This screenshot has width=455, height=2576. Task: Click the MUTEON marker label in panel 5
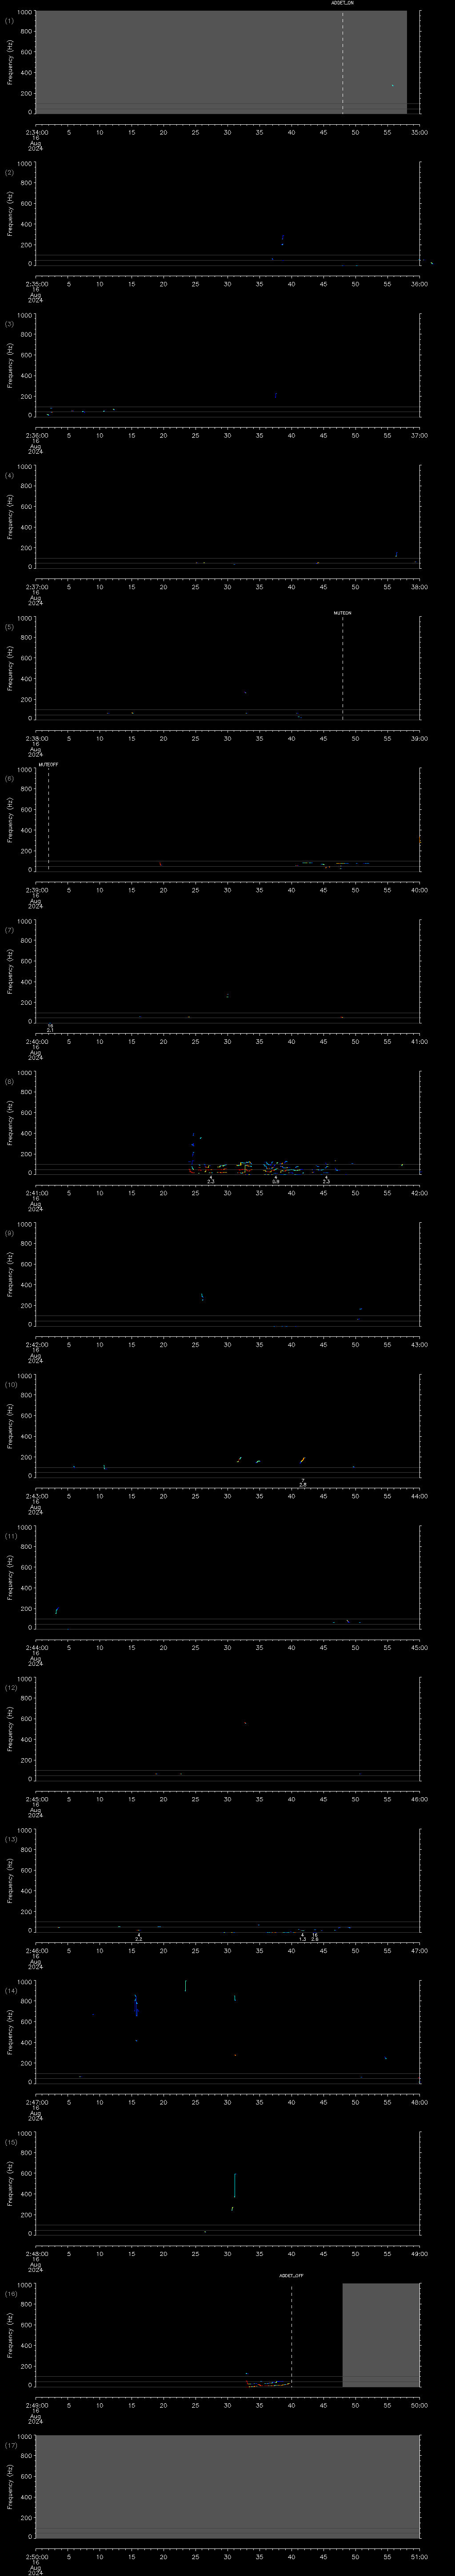point(342,613)
